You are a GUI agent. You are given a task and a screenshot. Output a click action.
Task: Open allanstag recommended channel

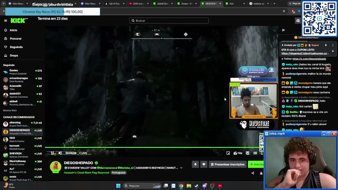(x=22, y=124)
